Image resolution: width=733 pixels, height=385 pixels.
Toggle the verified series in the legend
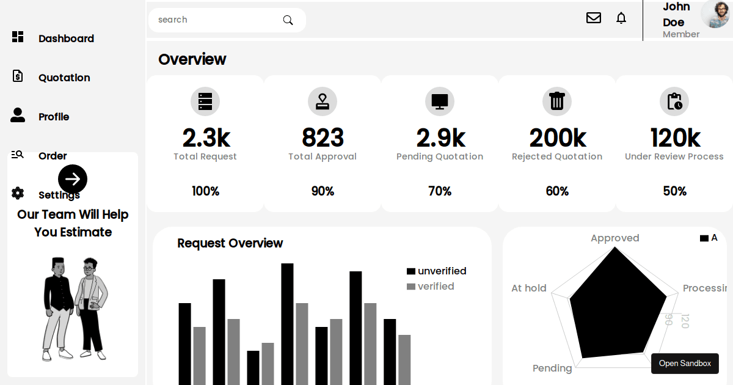coord(431,286)
